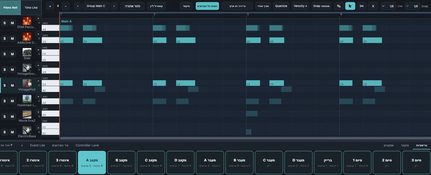The image size is (431, 175).
Task: Go to the previous group with left chevron
Action: tap(78, 6)
